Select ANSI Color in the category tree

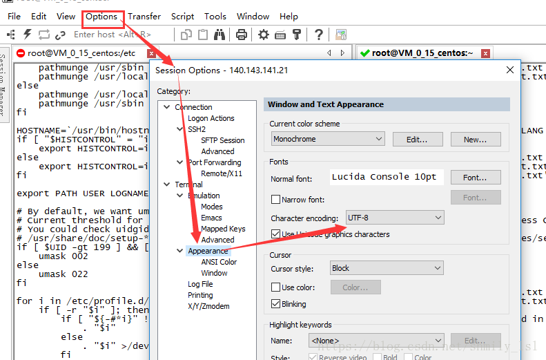(219, 262)
